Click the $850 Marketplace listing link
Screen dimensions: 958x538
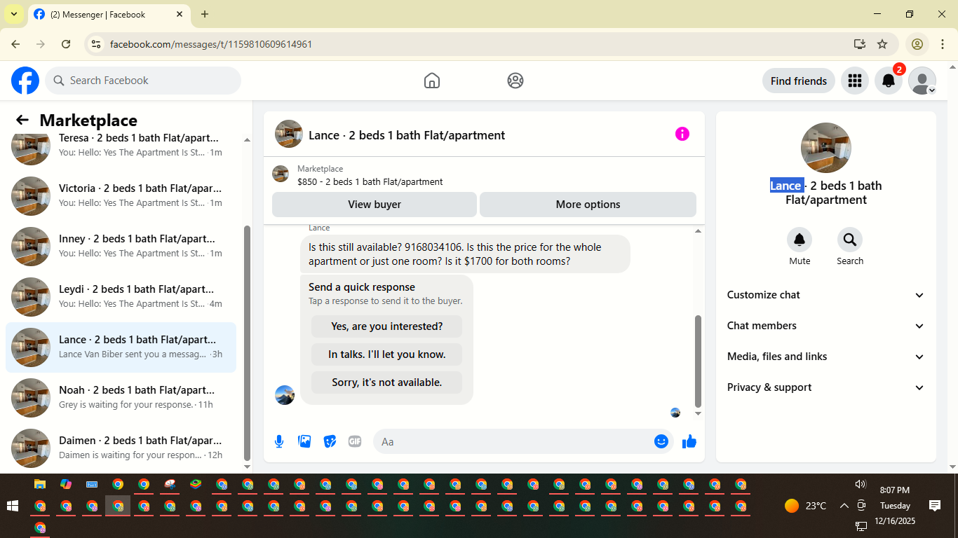(x=370, y=181)
